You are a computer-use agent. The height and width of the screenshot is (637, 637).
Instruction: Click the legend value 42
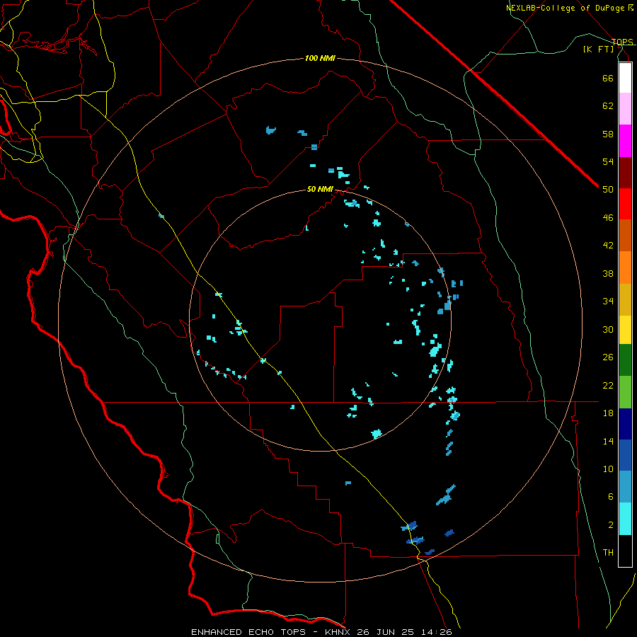click(608, 246)
